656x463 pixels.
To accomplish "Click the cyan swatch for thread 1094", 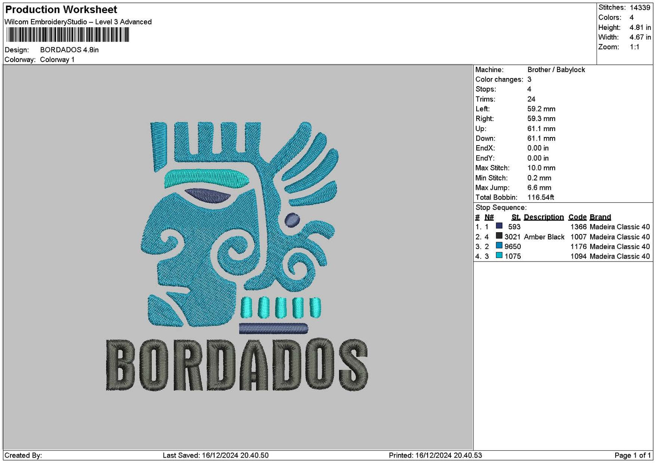I will tap(499, 256).
